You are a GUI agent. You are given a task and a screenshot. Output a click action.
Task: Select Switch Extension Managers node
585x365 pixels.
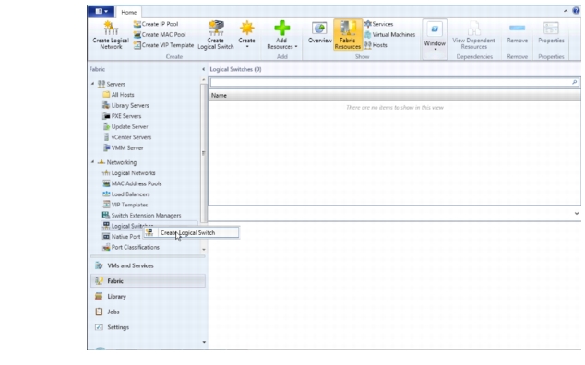[x=142, y=216]
